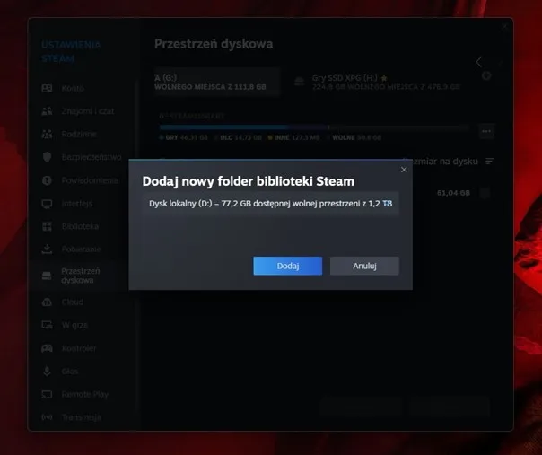Open Pobieranie via the download icon
The image size is (542, 455).
point(47,249)
